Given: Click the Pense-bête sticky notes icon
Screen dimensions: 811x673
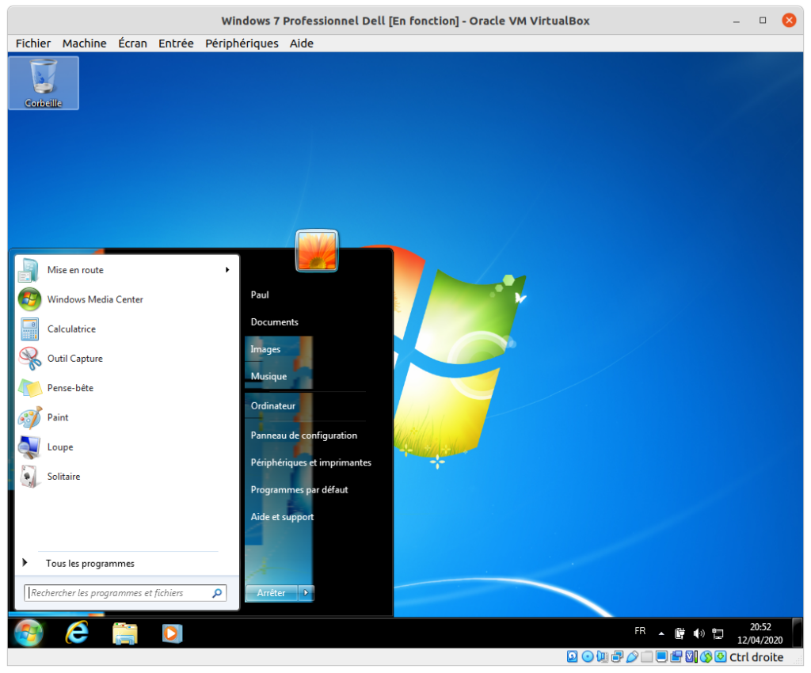Looking at the screenshot, I should pos(30,388).
